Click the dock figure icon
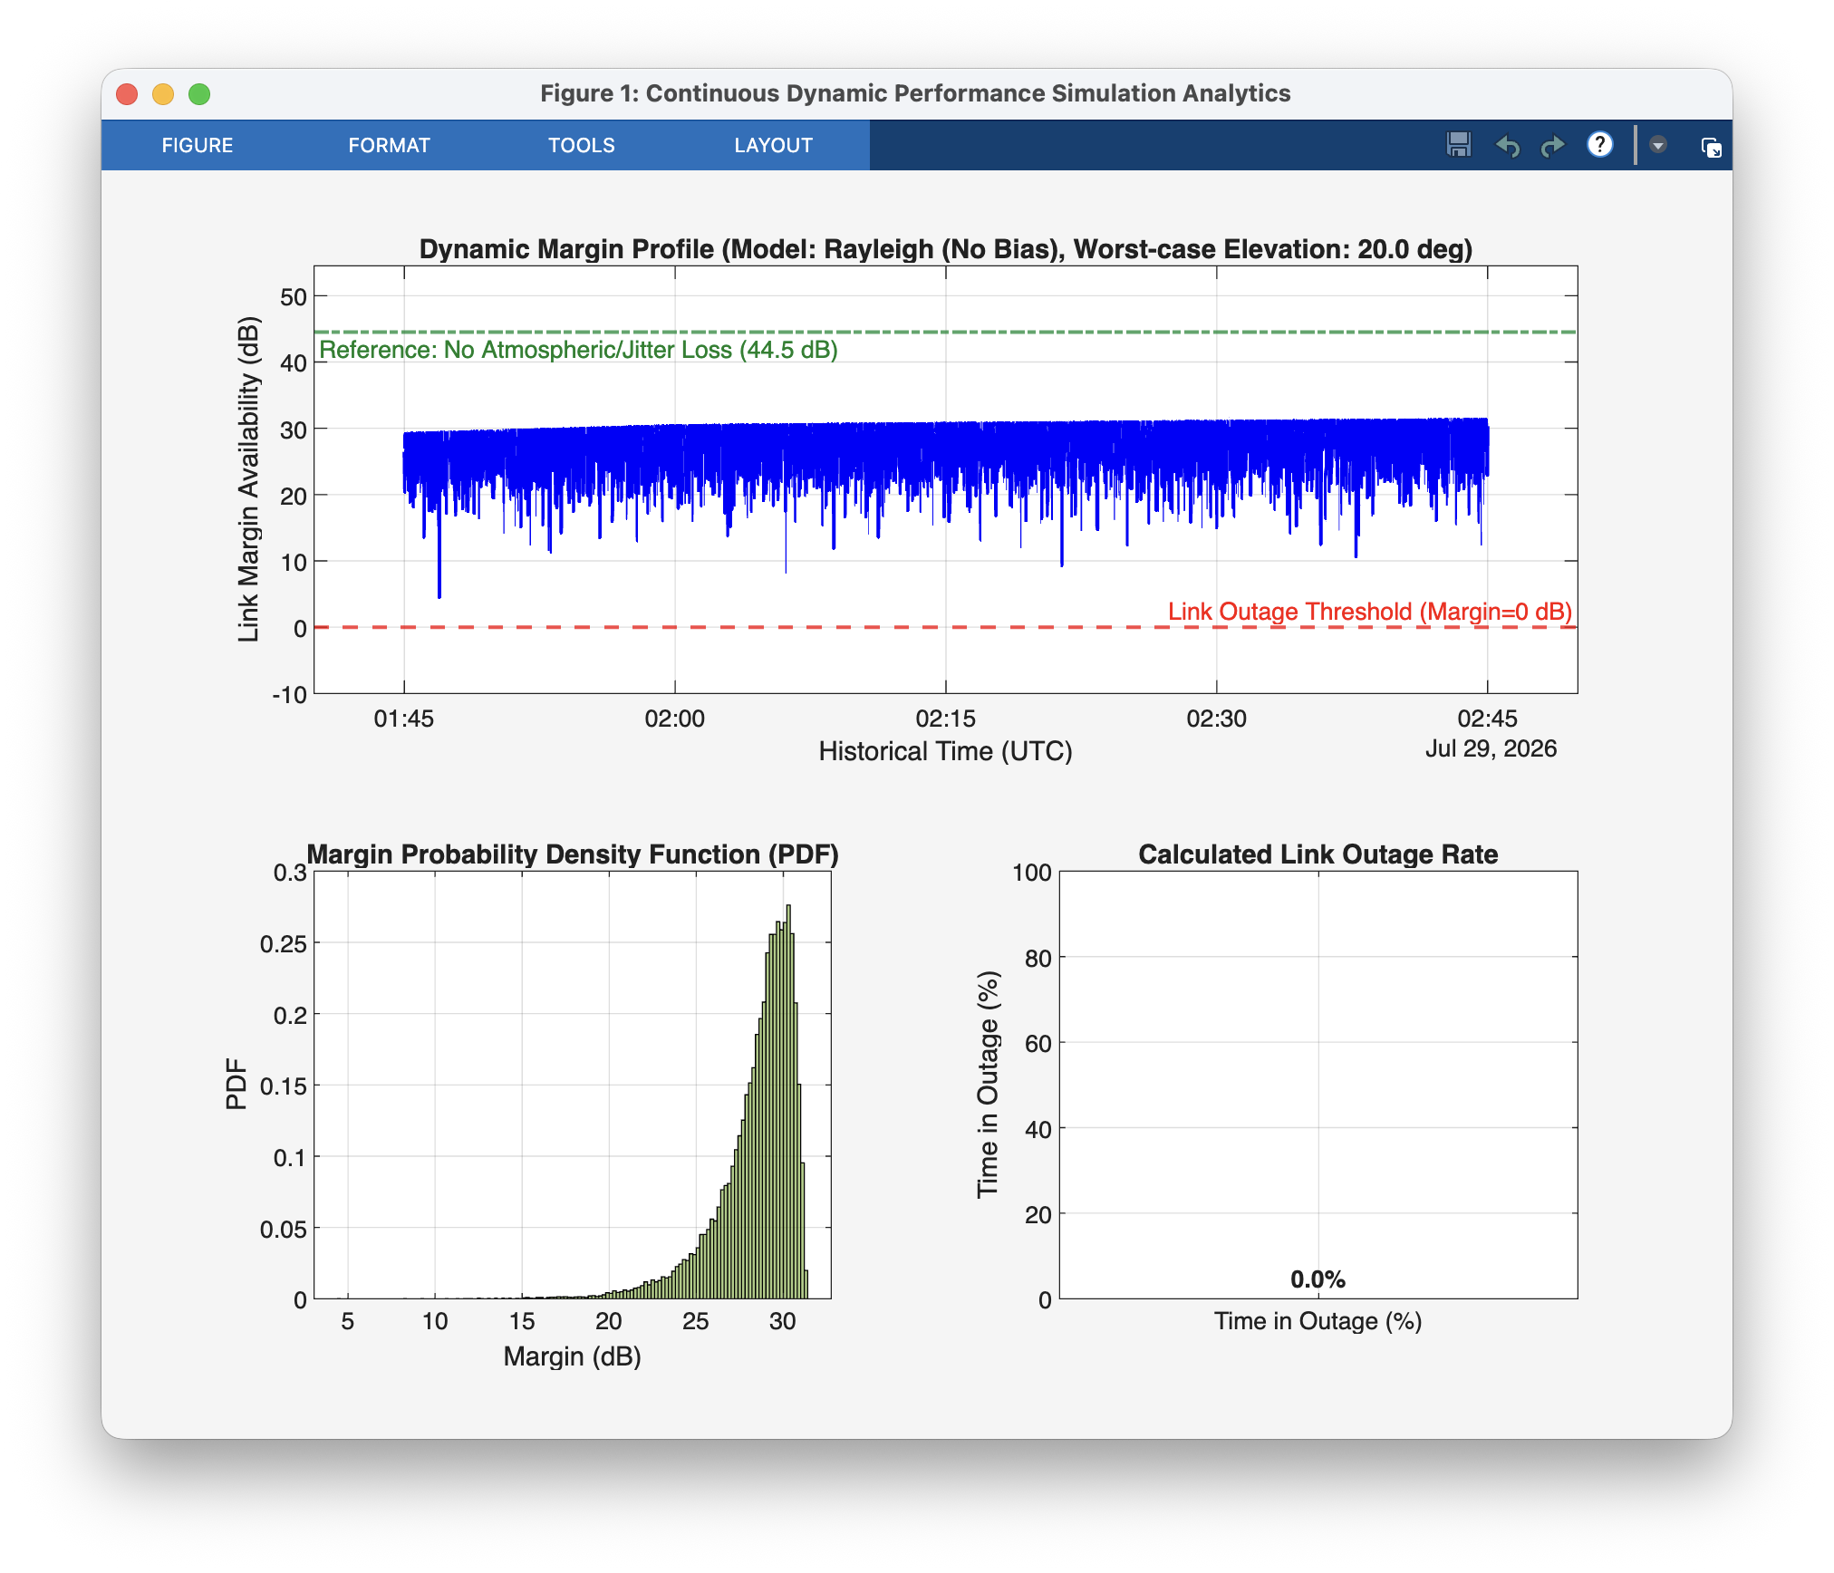This screenshot has width=1834, height=1573. point(1711,147)
